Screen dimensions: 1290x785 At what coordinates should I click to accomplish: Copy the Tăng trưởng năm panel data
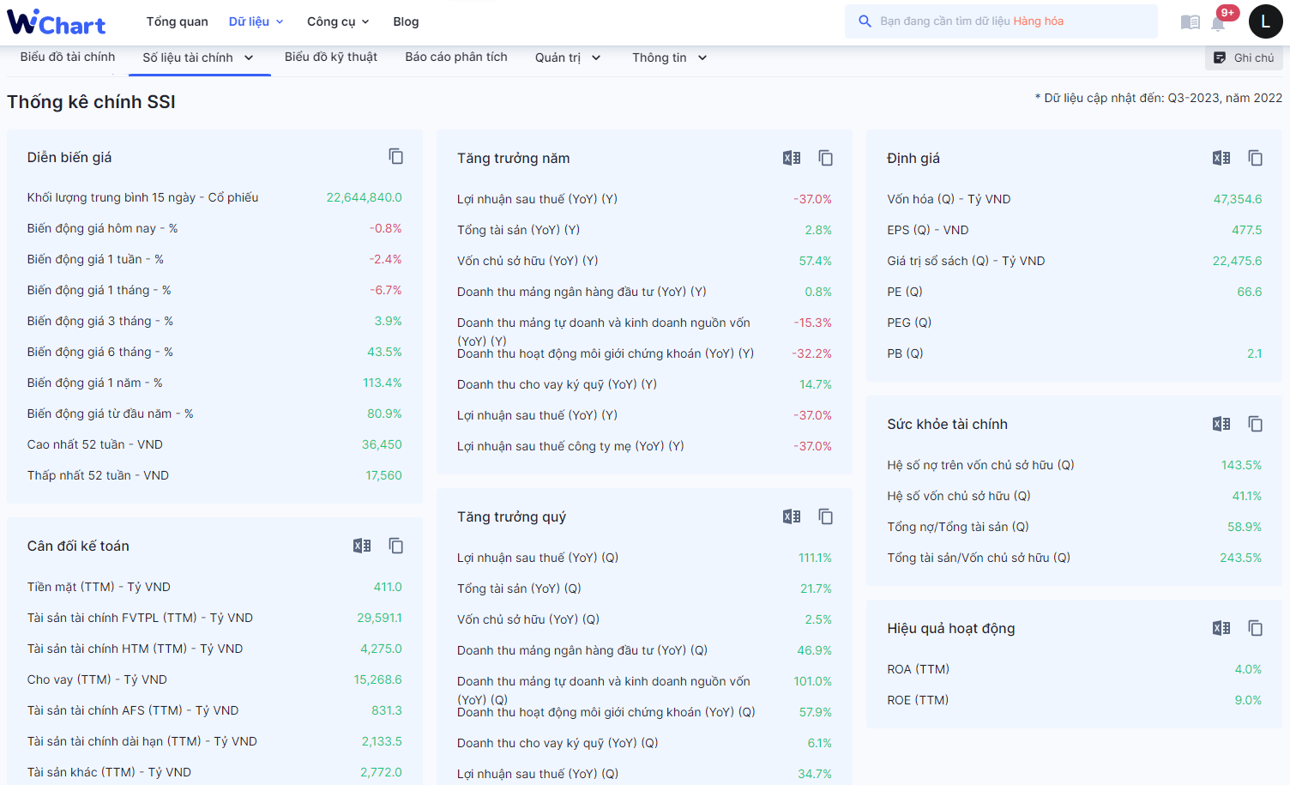[825, 158]
